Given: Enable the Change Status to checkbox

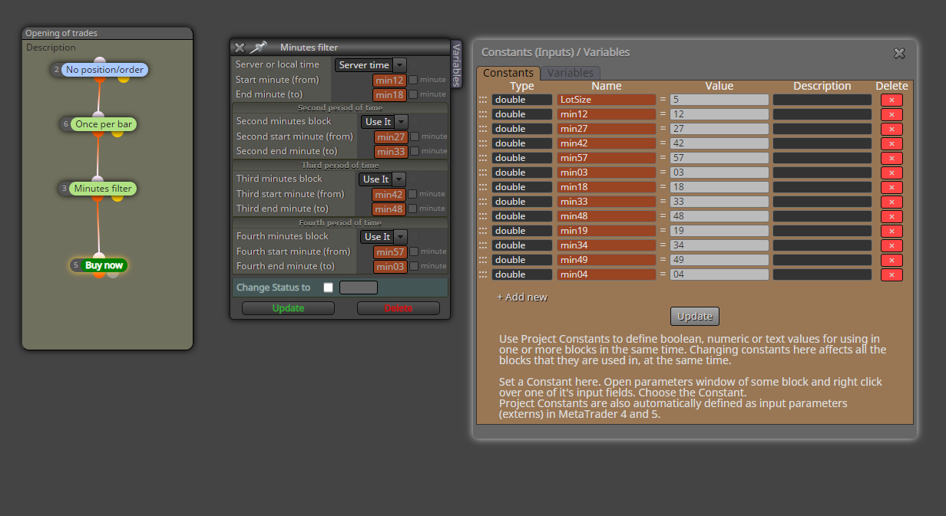Looking at the screenshot, I should click(329, 288).
